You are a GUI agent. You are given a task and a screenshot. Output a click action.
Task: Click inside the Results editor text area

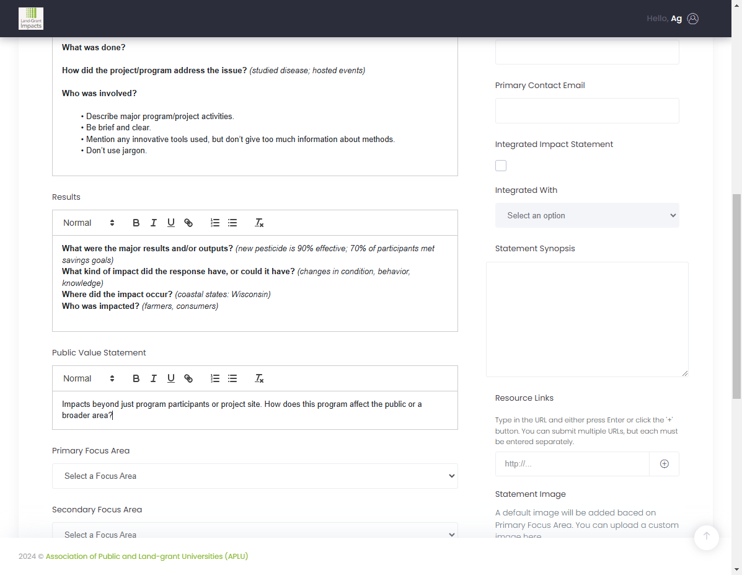coord(255,283)
